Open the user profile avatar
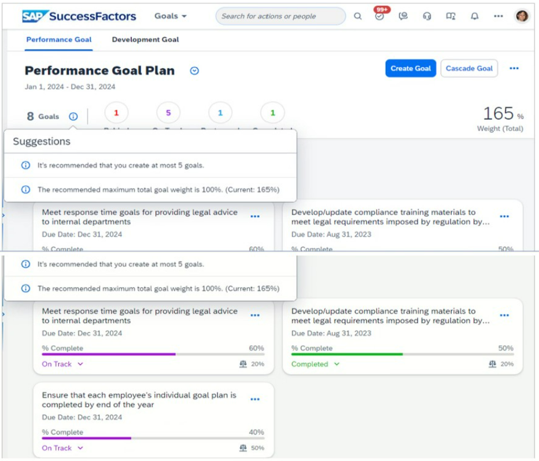 [522, 16]
